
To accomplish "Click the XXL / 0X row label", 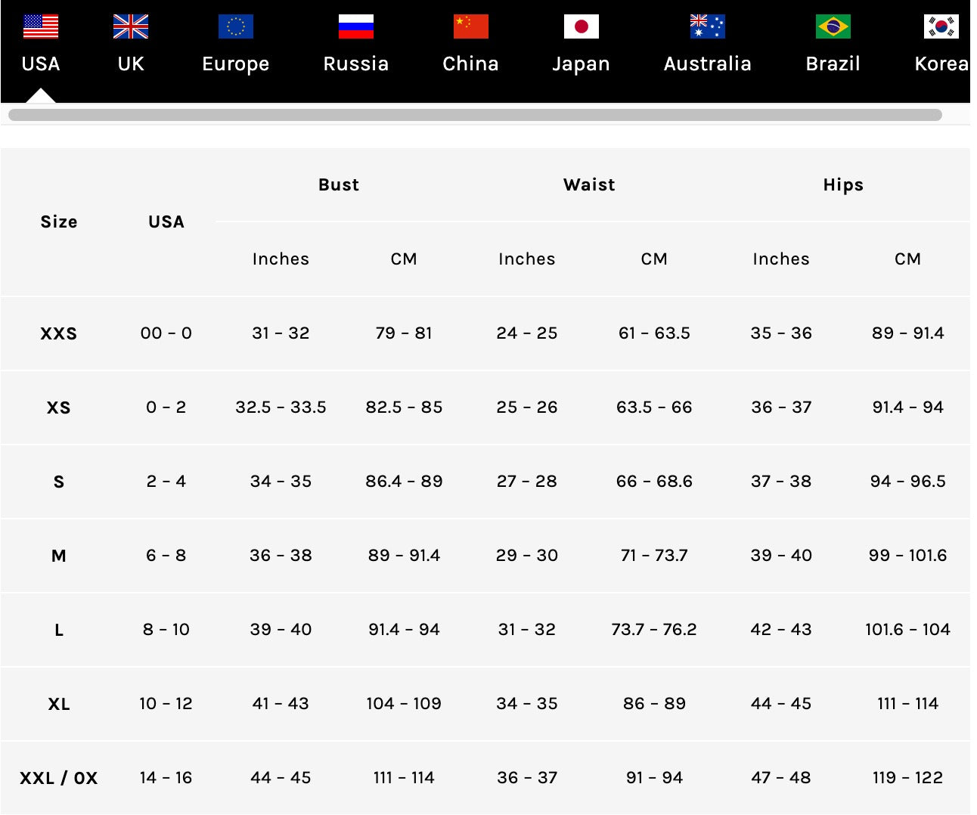I will click(x=59, y=778).
